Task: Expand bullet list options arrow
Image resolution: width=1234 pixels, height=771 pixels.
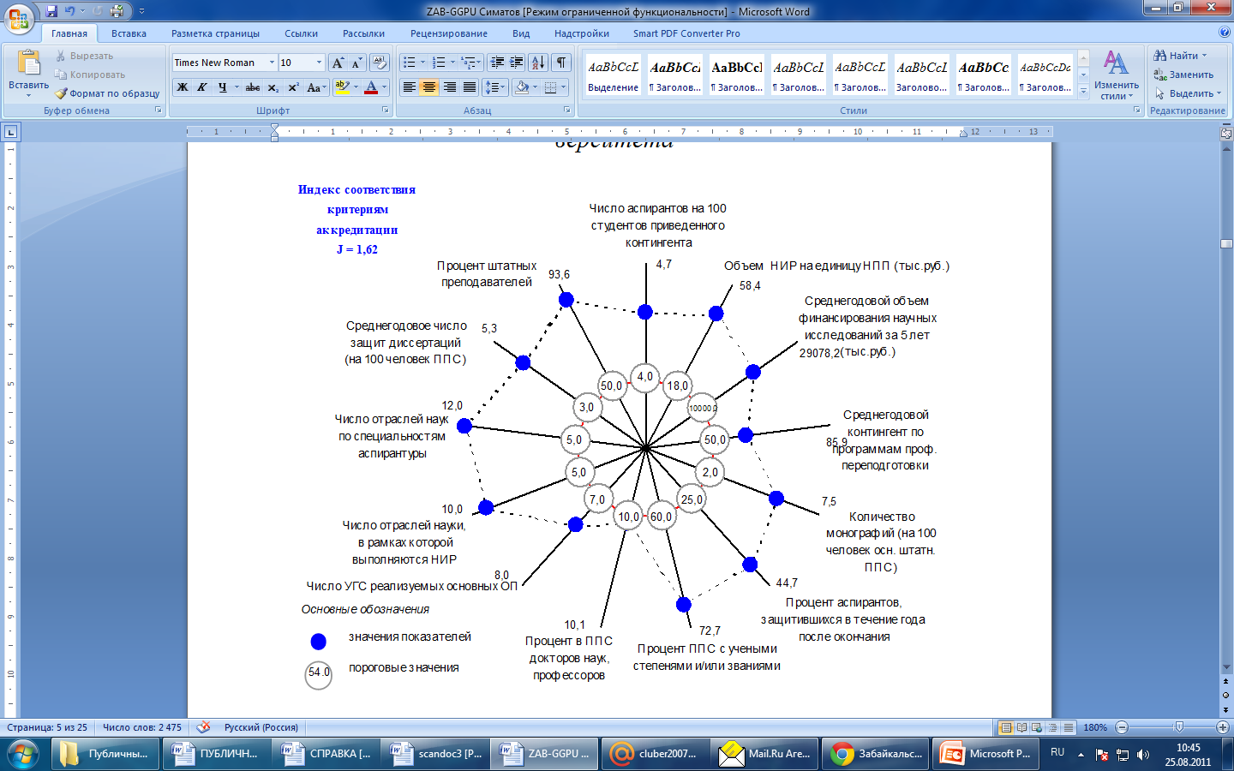Action: pyautogui.click(x=424, y=63)
